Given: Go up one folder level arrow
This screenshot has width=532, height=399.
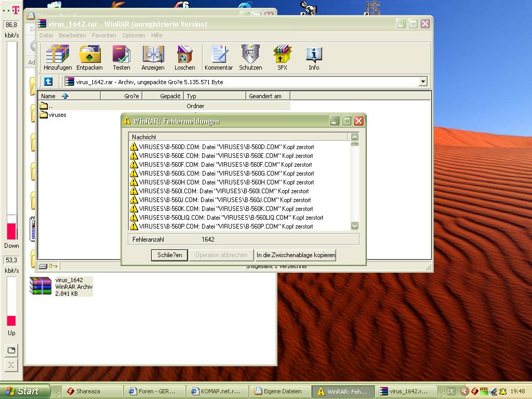Looking at the screenshot, I should [48, 82].
